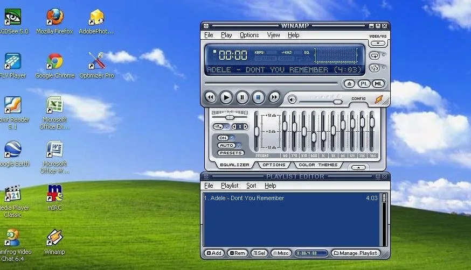The image size is (471, 270).
Task: Click the playlist time display 0:00/4:03
Action: coord(311,253)
